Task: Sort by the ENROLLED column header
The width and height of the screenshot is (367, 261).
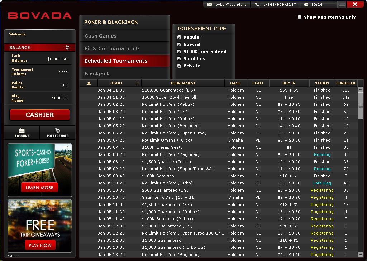Action: click(x=346, y=83)
